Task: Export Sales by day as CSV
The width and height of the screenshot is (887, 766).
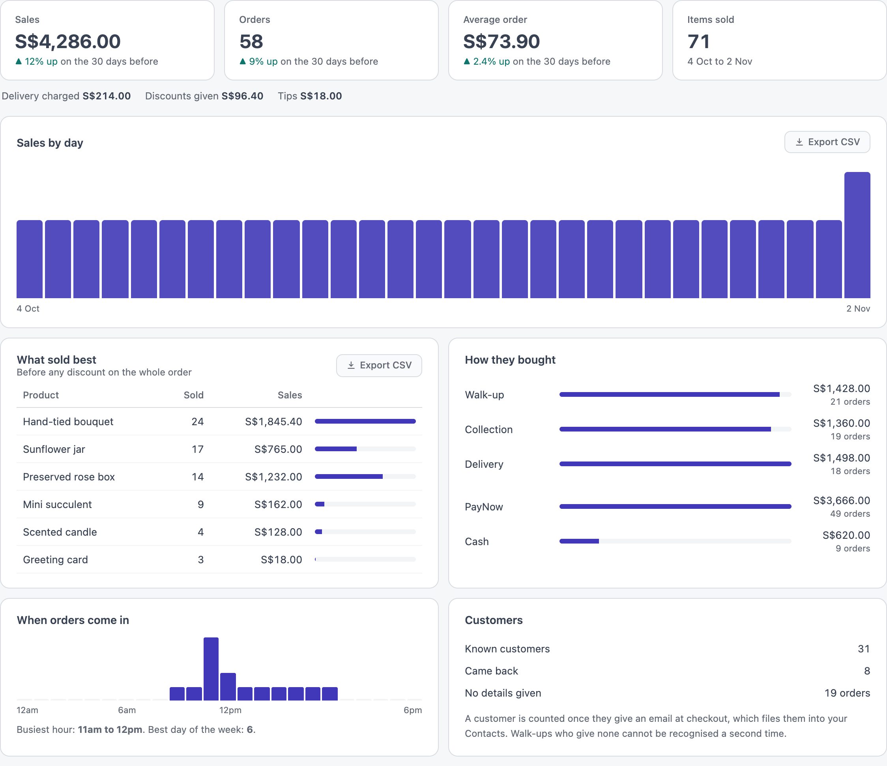Action: (x=827, y=142)
